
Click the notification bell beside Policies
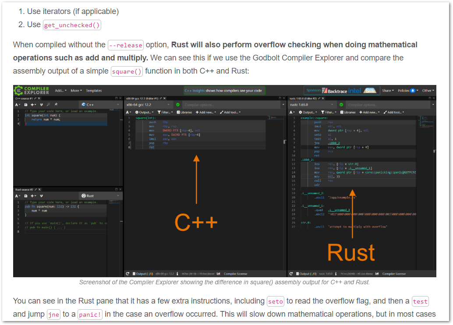tap(412, 91)
